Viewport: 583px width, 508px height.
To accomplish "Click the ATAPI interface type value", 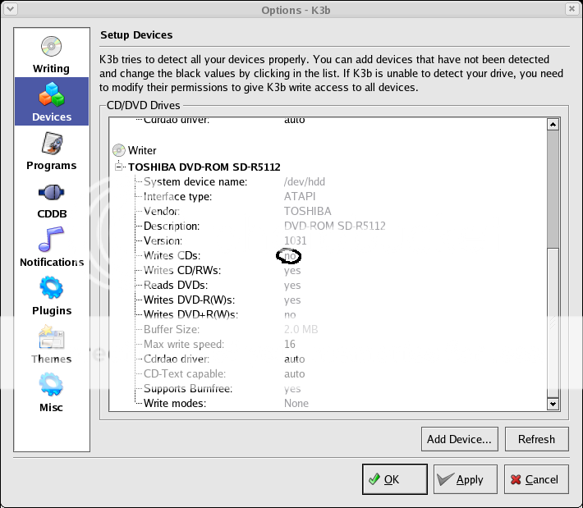I will [x=300, y=196].
